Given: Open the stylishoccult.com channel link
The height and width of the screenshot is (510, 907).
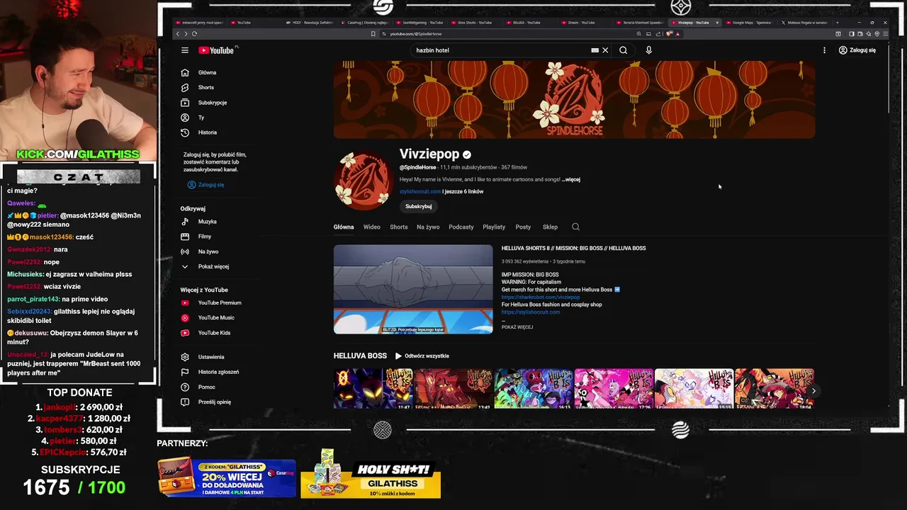Looking at the screenshot, I should (419, 191).
